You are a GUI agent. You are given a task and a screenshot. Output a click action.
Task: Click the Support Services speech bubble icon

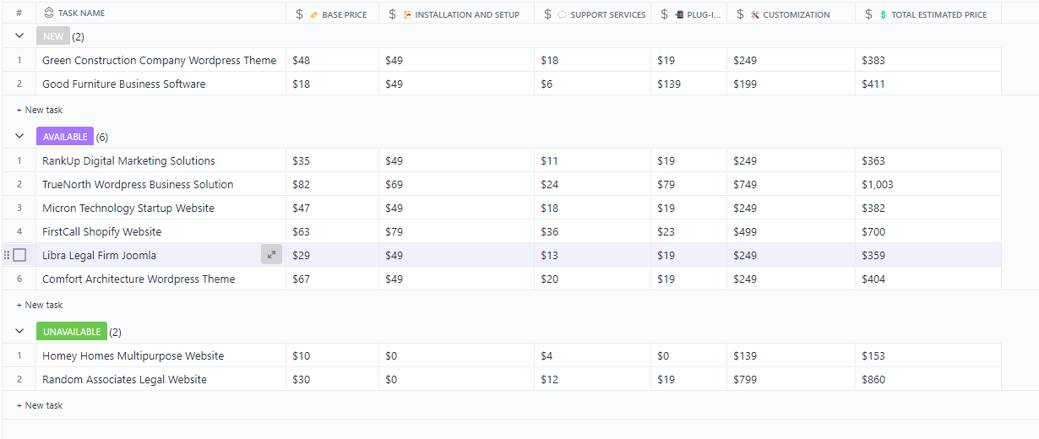[563, 14]
